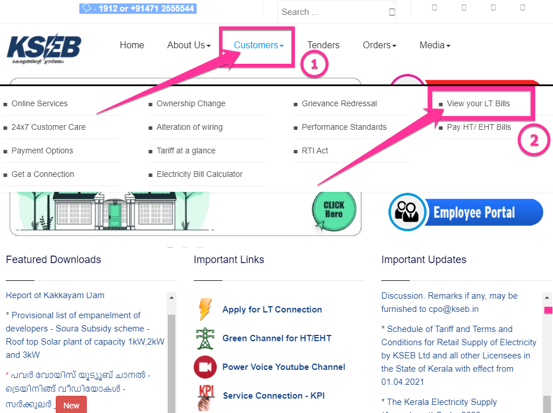Click the Featured Downloads scrollbar thumb
Image resolution: width=553 pixels, height=413 pixels.
(171, 363)
